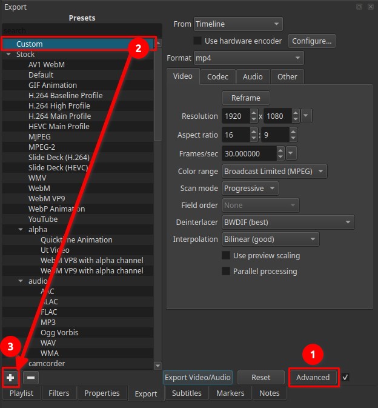Click the presets list scrollbar down arrow
Viewport: 378px width, 408px height.
(x=158, y=365)
